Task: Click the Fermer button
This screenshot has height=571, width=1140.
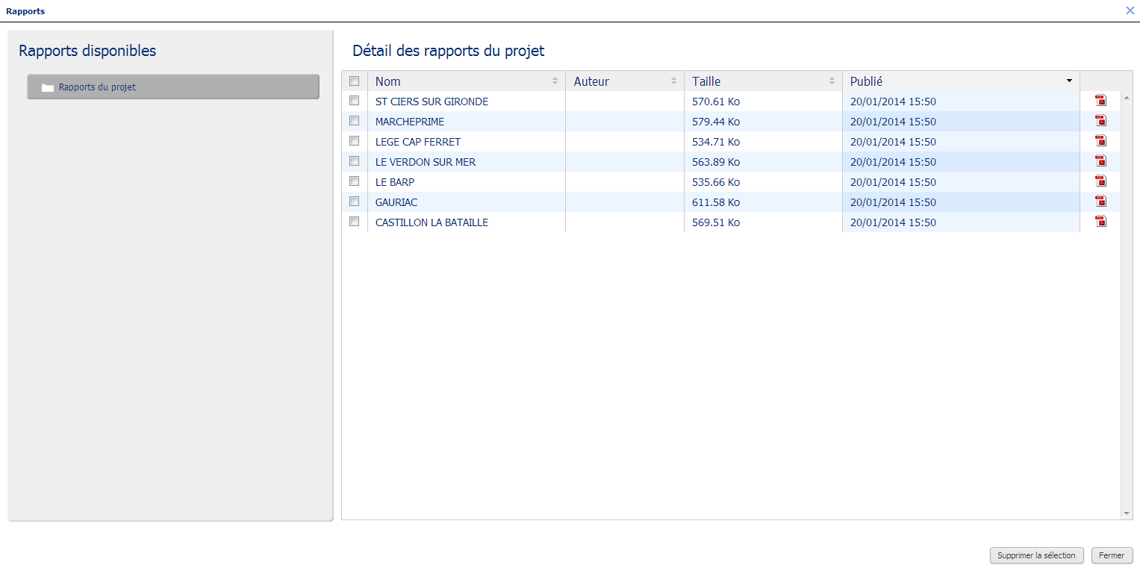Action: click(1112, 555)
